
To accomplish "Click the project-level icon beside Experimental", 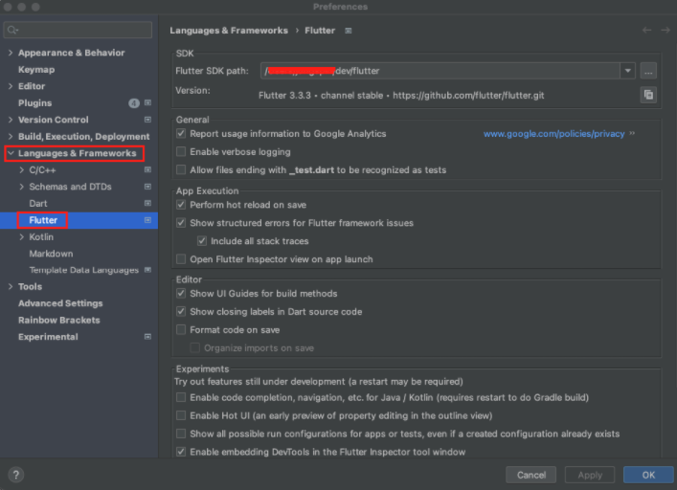I will tap(147, 337).
